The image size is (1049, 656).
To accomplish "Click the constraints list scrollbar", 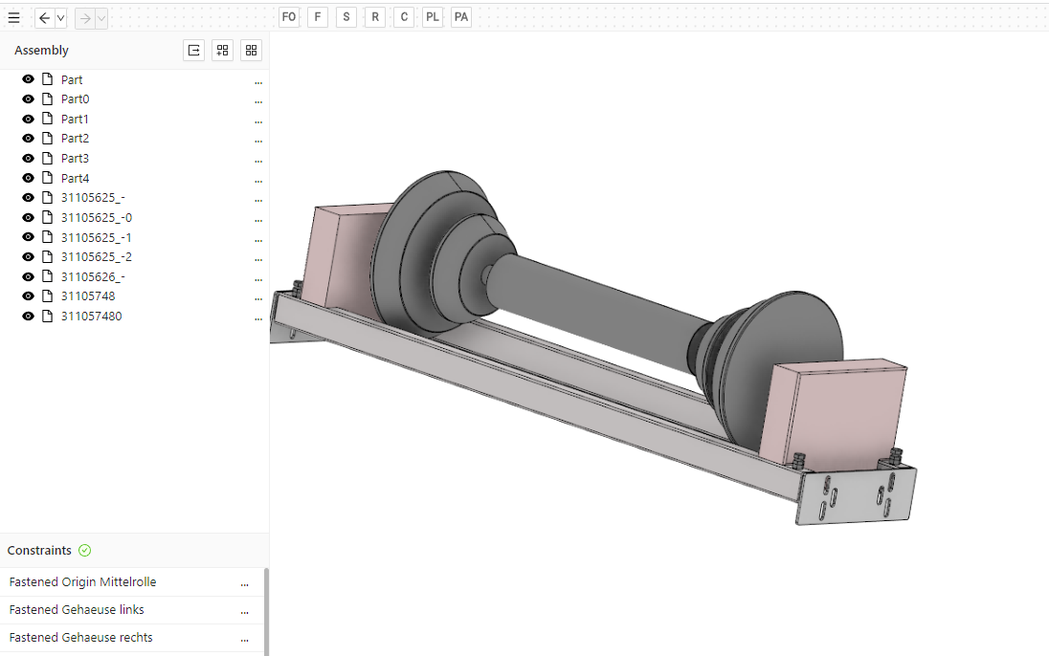I will click(x=266, y=612).
